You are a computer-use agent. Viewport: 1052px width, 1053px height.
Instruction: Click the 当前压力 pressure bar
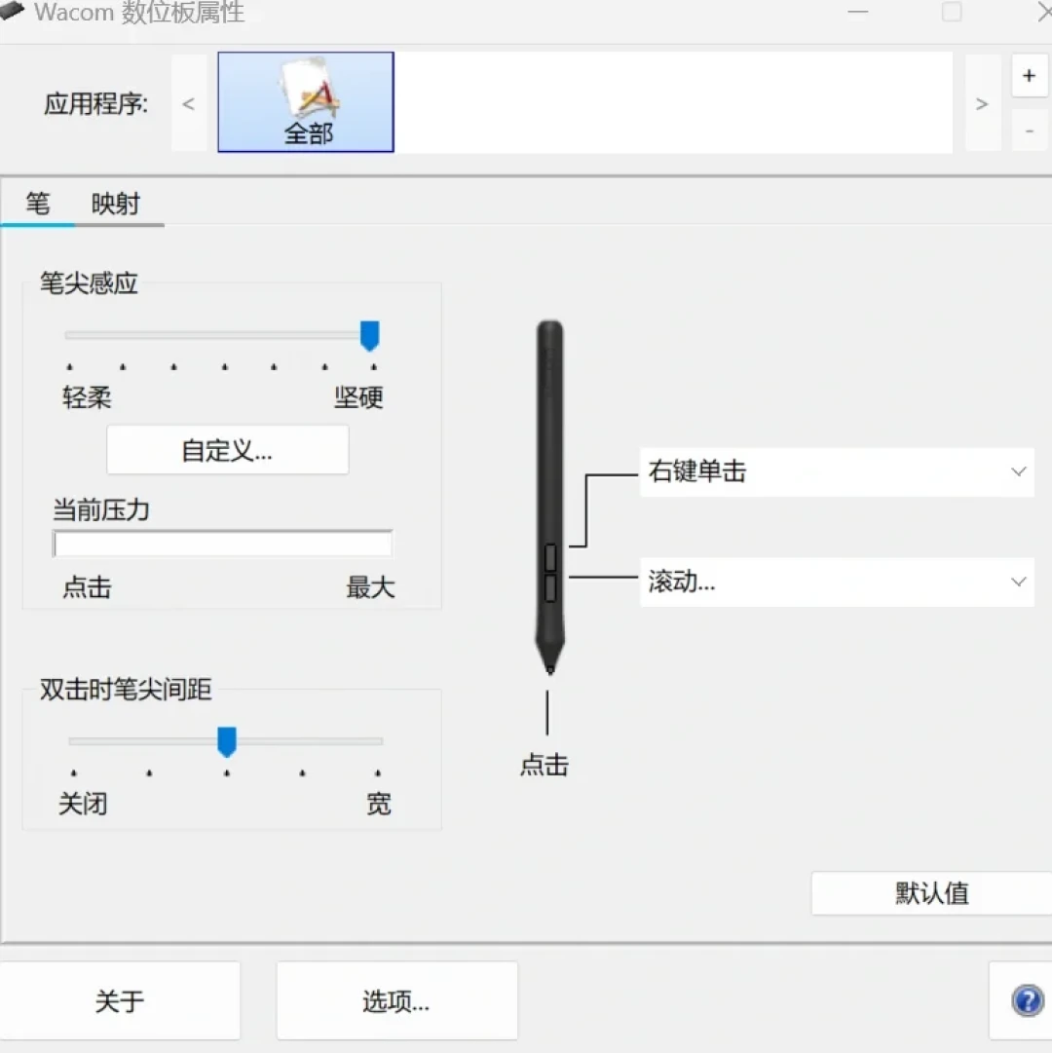tap(223, 544)
